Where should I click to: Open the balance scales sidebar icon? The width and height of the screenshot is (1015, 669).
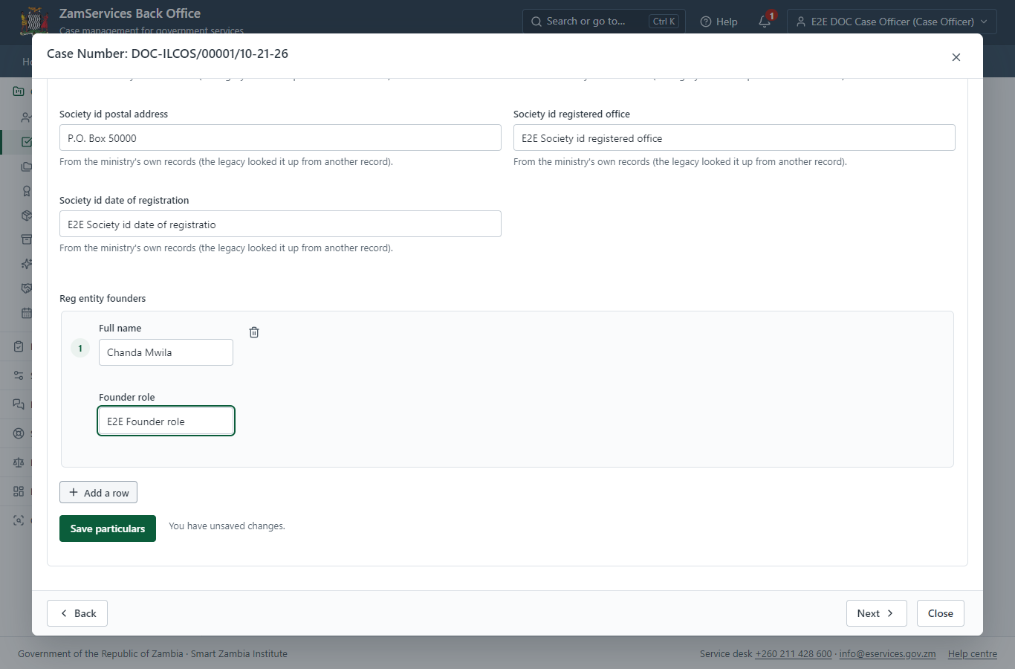(19, 462)
